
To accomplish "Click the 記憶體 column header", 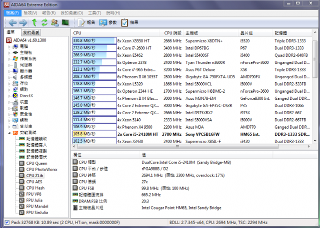I will coord(292,33).
